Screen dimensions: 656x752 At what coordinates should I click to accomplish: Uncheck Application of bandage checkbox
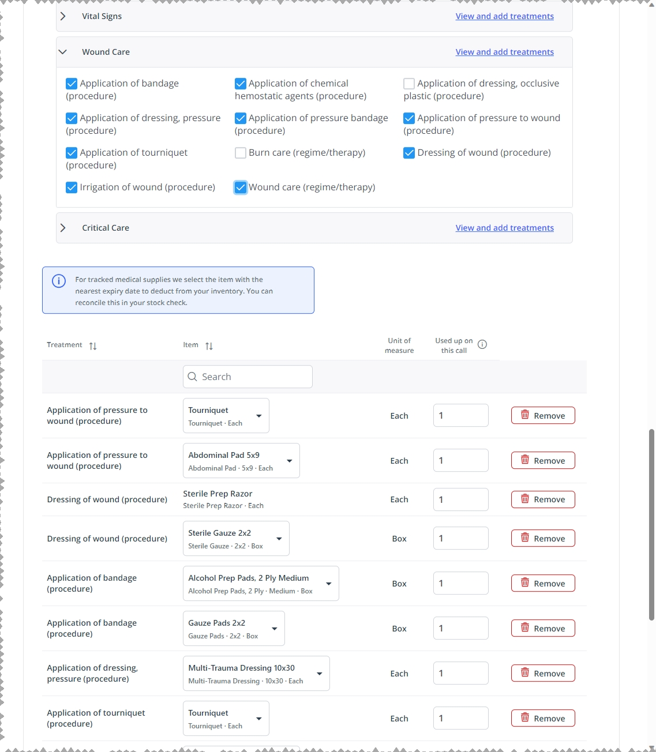coord(72,84)
